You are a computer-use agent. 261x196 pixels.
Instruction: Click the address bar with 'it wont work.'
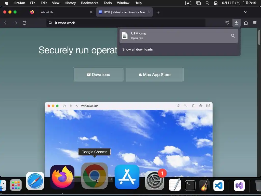tap(126, 23)
